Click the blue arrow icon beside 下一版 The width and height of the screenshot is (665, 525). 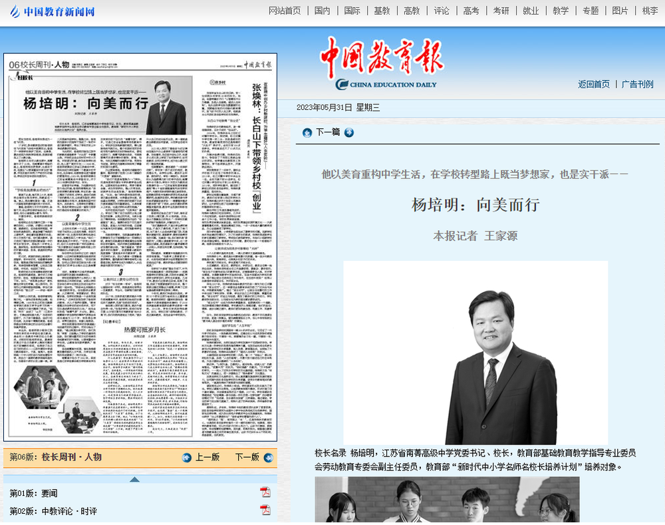(x=269, y=458)
